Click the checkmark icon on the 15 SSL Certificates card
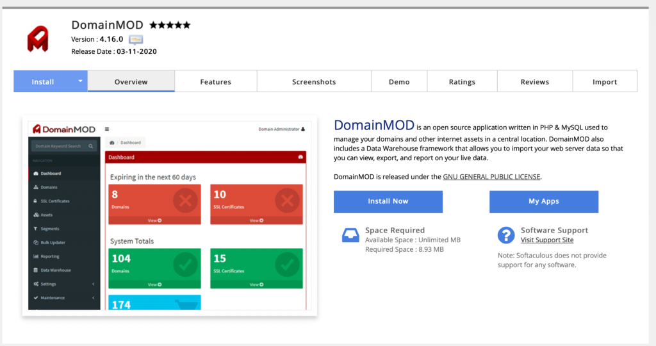Viewport: 656px width, 346px height. [287, 265]
